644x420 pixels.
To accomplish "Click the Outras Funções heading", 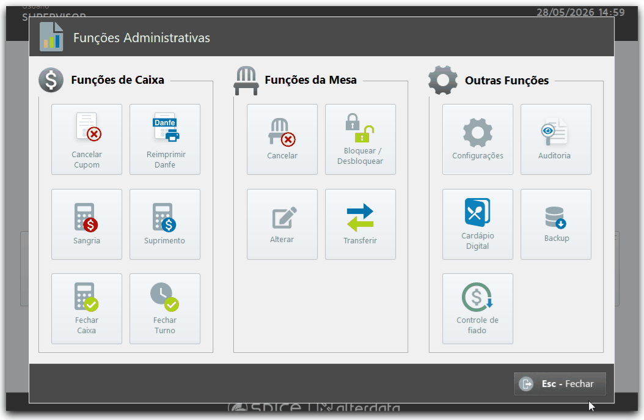I will (507, 81).
